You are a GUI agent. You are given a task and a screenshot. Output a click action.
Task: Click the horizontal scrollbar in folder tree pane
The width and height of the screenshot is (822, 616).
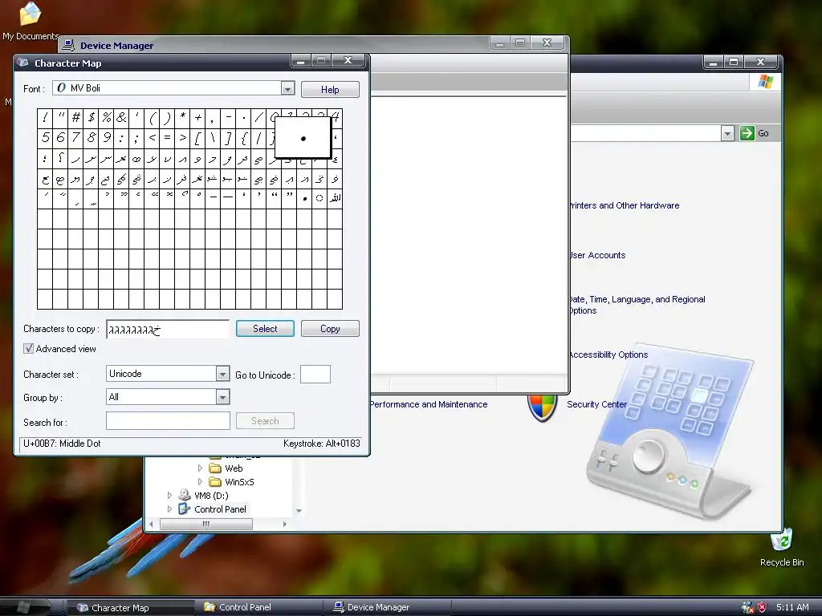click(205, 524)
